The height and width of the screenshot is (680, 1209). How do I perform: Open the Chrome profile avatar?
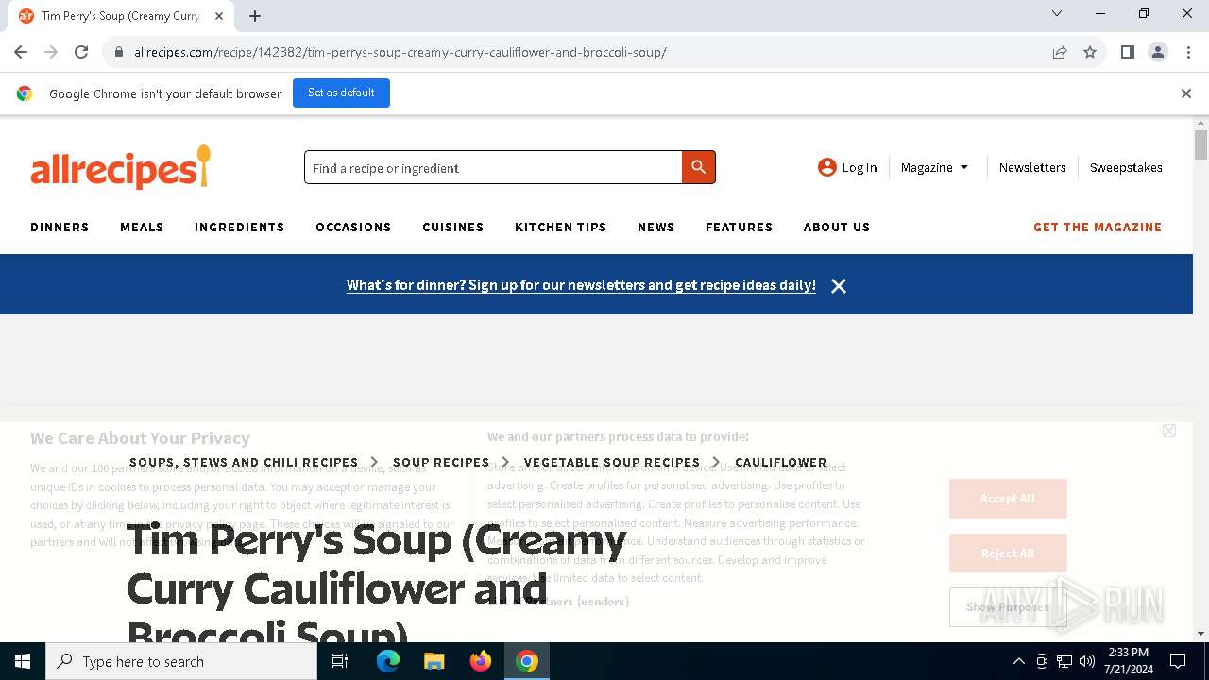tap(1157, 52)
